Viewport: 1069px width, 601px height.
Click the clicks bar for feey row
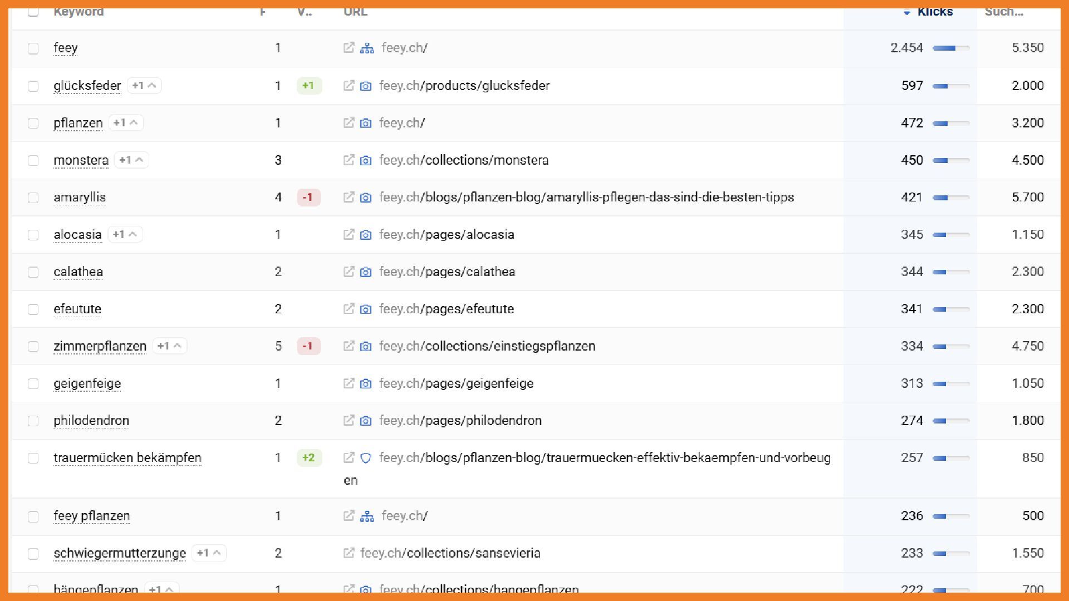(951, 48)
